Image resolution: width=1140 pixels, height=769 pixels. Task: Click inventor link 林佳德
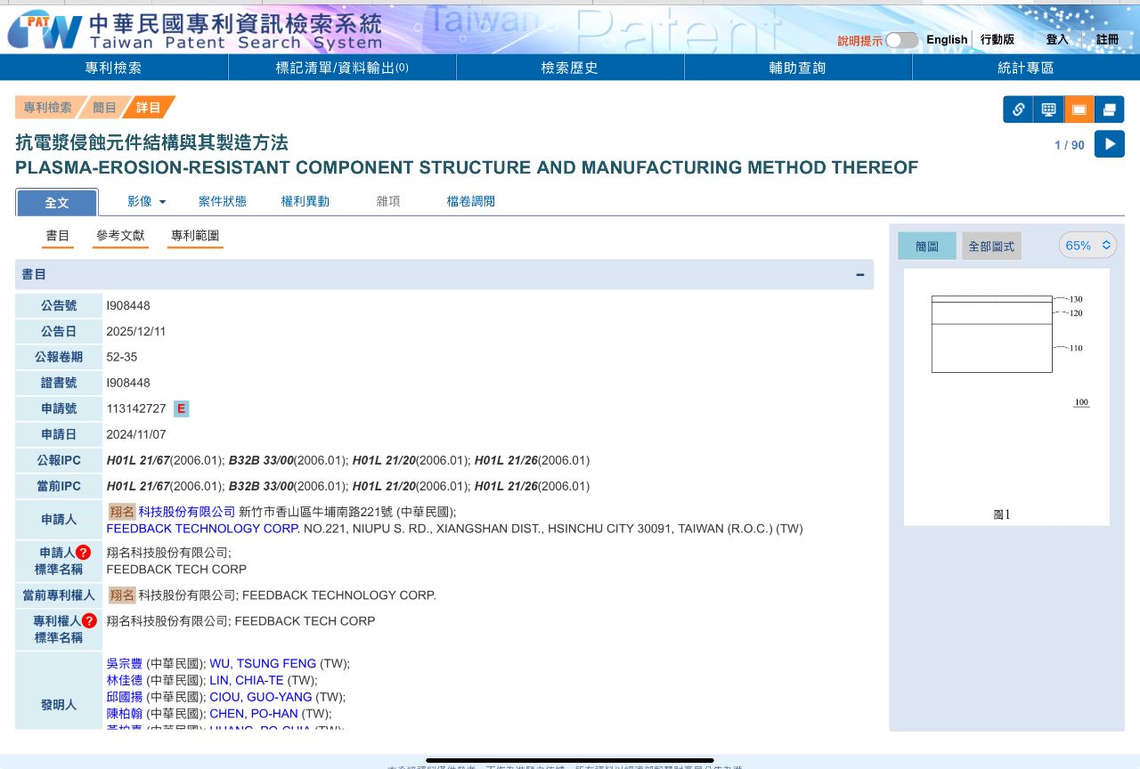point(125,680)
